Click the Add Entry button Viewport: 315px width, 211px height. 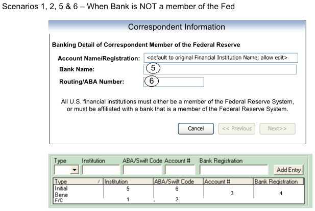coord(288,170)
